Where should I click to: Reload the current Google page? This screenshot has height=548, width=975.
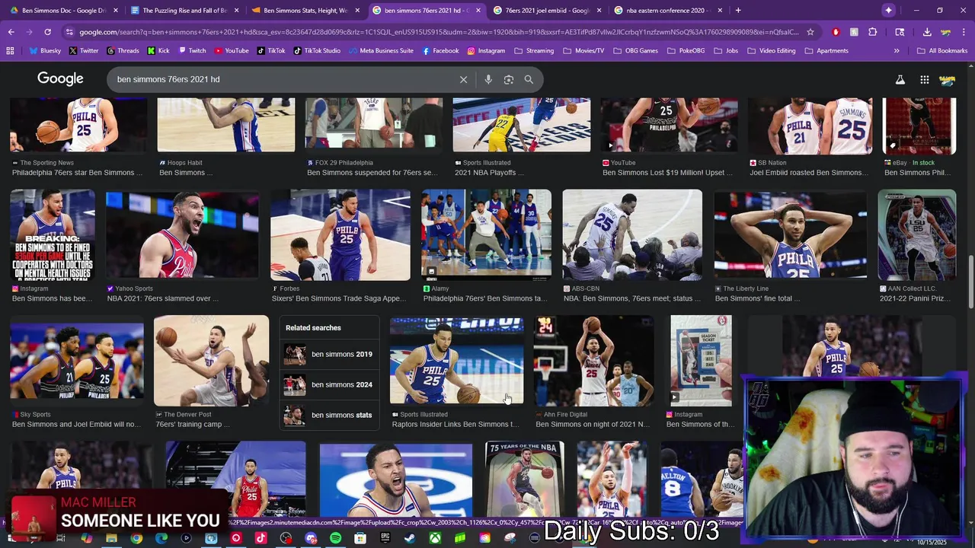(x=47, y=32)
